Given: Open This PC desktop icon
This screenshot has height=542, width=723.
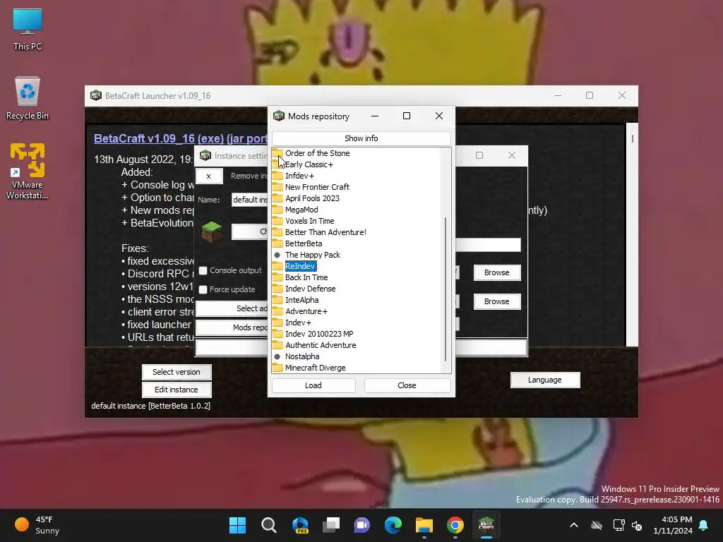Looking at the screenshot, I should click(28, 30).
